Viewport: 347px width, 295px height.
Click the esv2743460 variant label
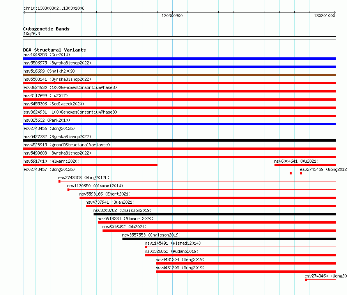tap(326, 276)
